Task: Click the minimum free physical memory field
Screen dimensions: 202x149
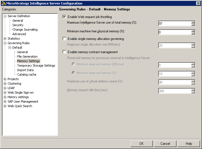Action: pyautogui.click(x=175, y=32)
